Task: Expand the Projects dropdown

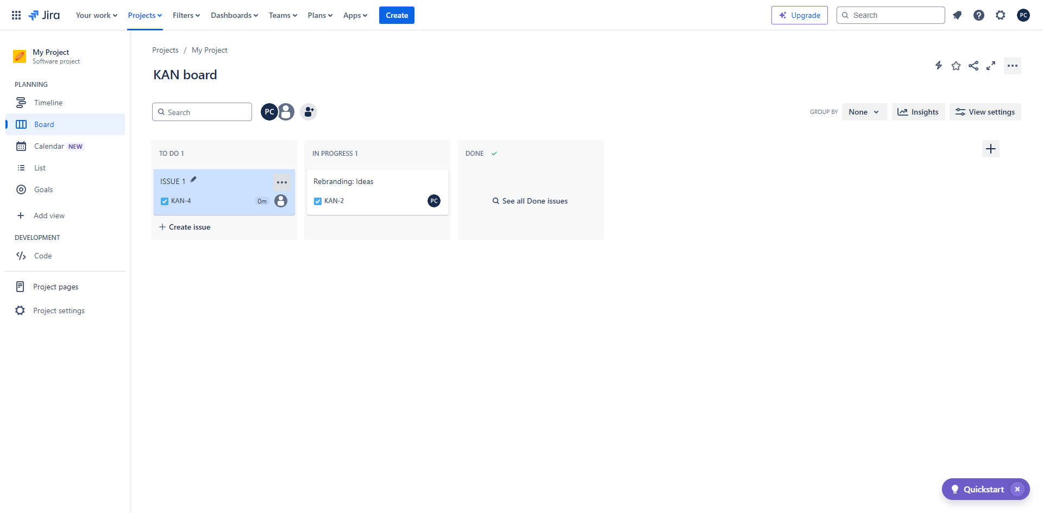Action: pos(145,15)
